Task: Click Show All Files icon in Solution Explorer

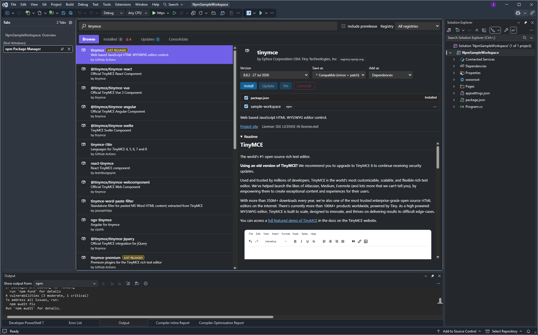Action: (484, 30)
